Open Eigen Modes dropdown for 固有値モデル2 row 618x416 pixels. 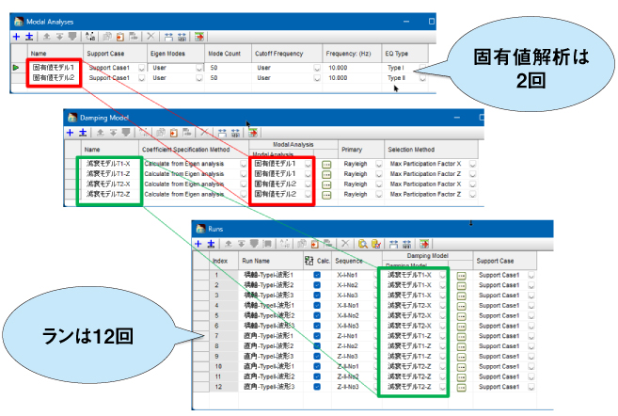[199, 78]
